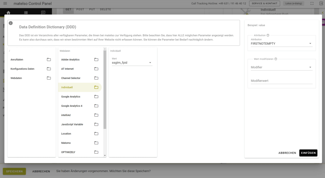The height and width of the screenshot is (178, 325).
Task: Click the scroll down arrow in Webdaten list
Action: (x=105, y=156)
